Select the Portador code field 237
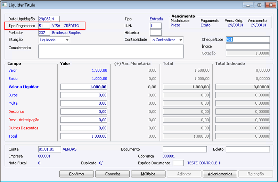This screenshot has height=182, width=278. 44,33
